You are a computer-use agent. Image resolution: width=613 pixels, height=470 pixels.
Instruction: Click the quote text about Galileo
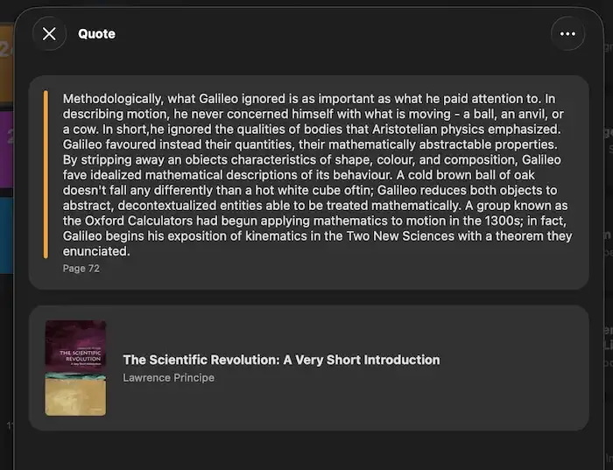tap(315, 175)
